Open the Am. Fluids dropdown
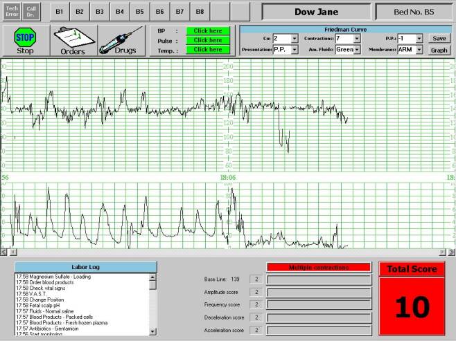The width and height of the screenshot is (456, 341). click(x=357, y=50)
